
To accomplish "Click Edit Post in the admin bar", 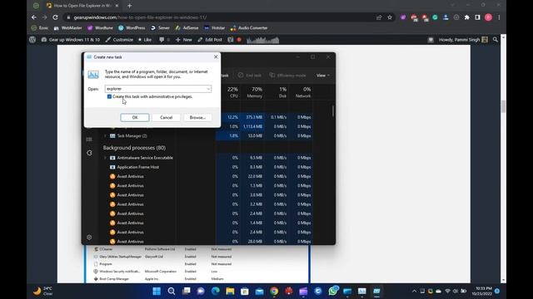I will tap(210, 40).
